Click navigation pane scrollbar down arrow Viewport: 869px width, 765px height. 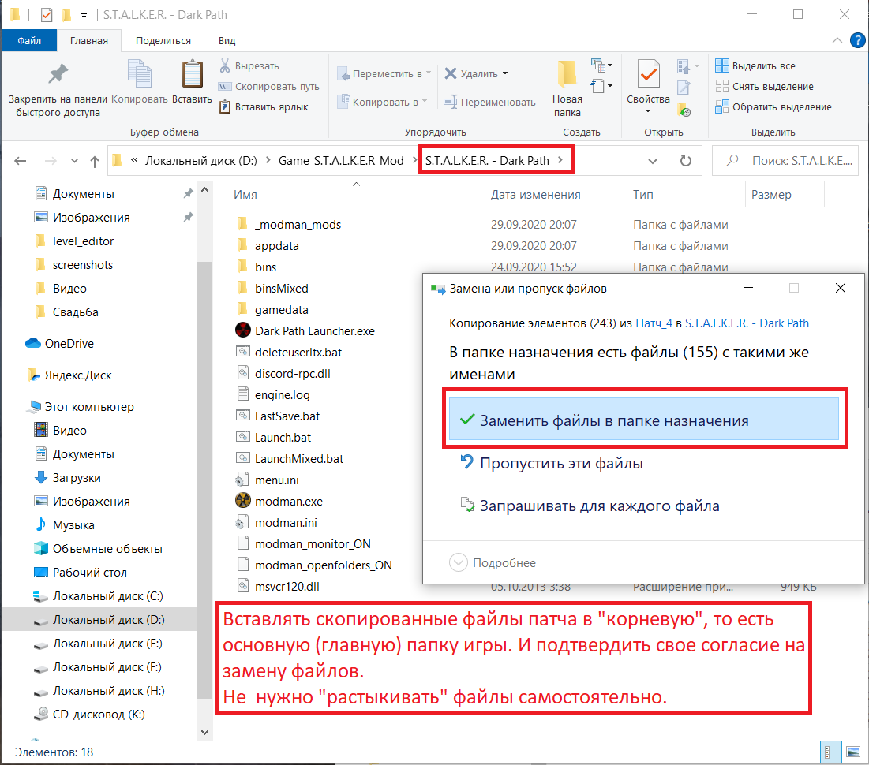tap(204, 732)
